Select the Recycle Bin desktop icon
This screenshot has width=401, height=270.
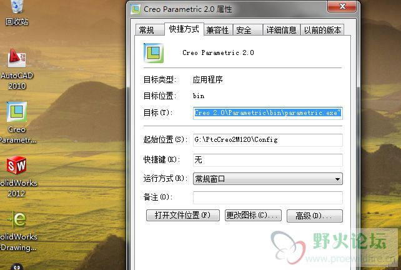pos(17,12)
